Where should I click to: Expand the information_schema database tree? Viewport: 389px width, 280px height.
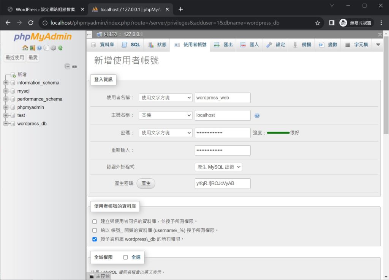(x=6, y=83)
